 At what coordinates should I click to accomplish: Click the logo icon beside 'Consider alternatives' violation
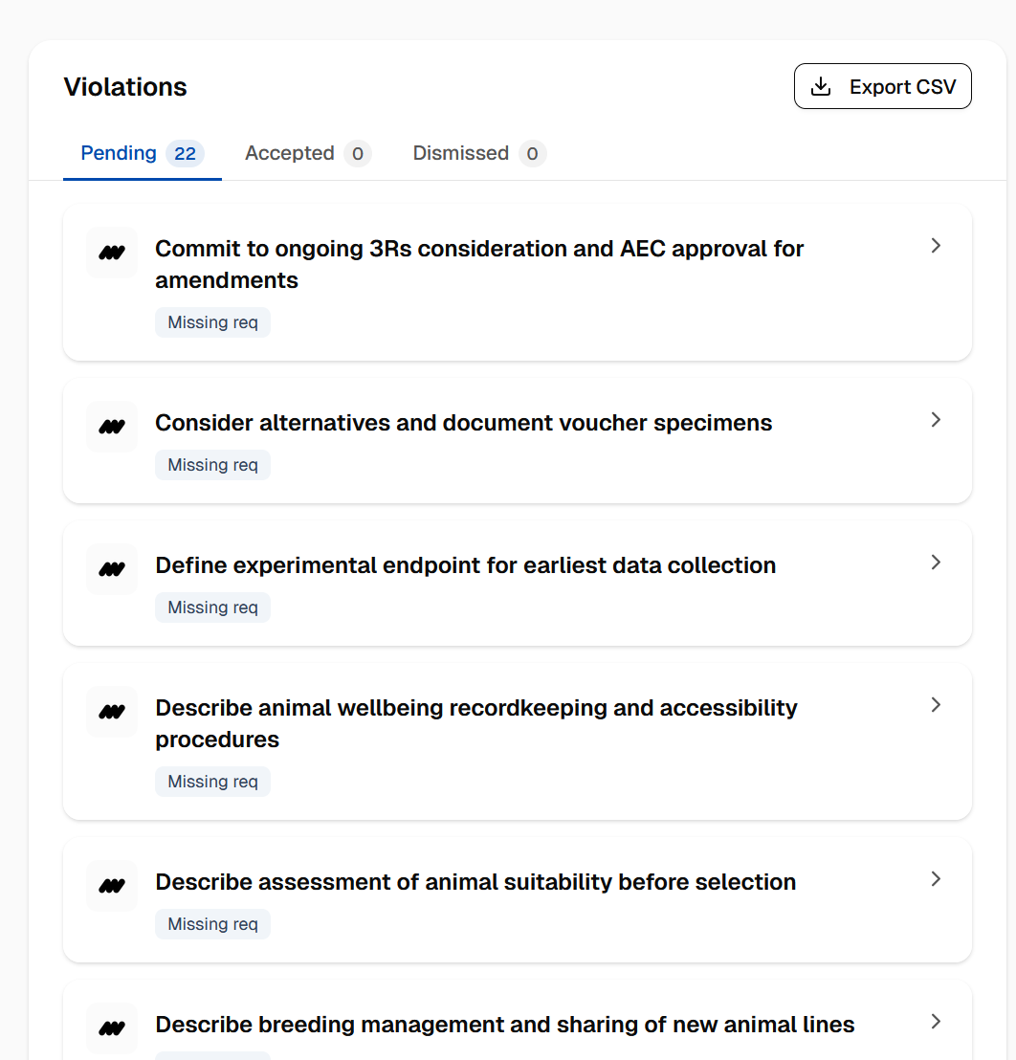pos(112,427)
